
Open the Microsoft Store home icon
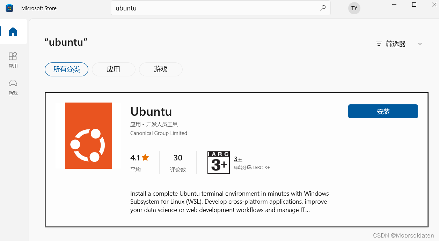coord(13,31)
